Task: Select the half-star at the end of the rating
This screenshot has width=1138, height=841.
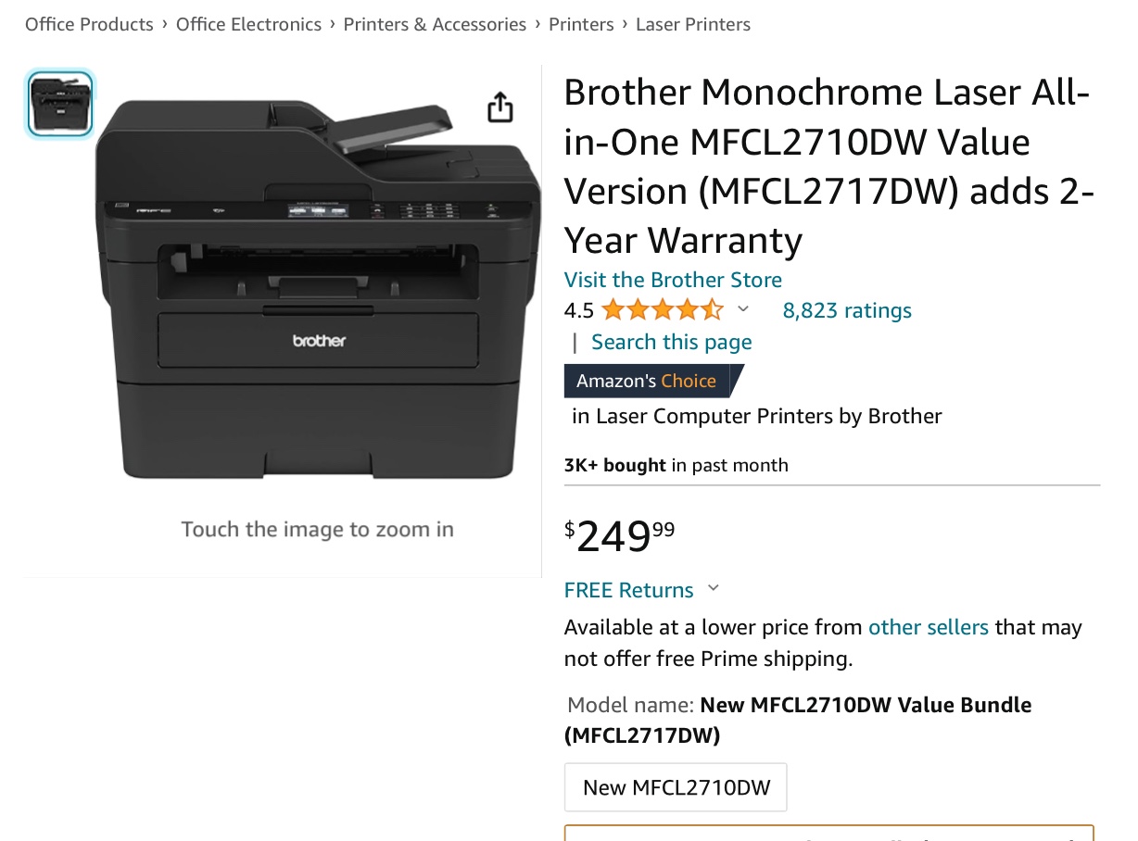Action: 714,309
